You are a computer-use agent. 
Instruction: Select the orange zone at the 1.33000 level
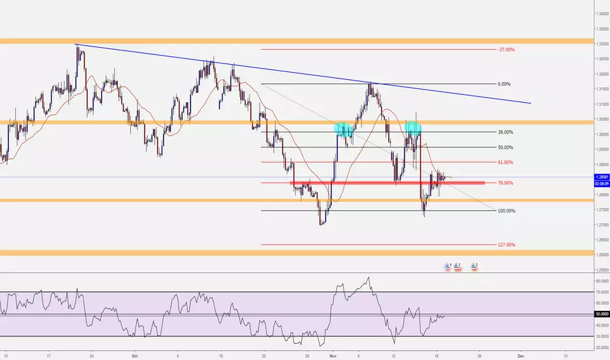(297, 41)
